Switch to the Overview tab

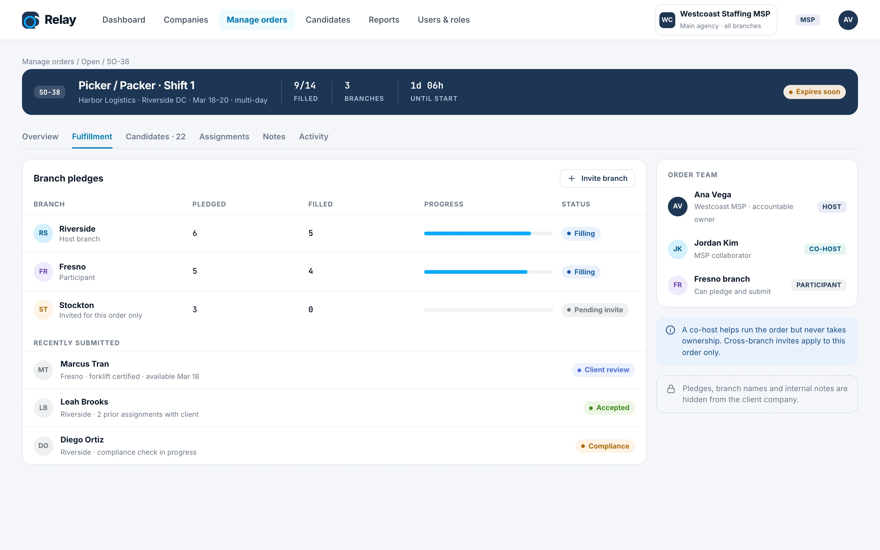[x=40, y=137]
